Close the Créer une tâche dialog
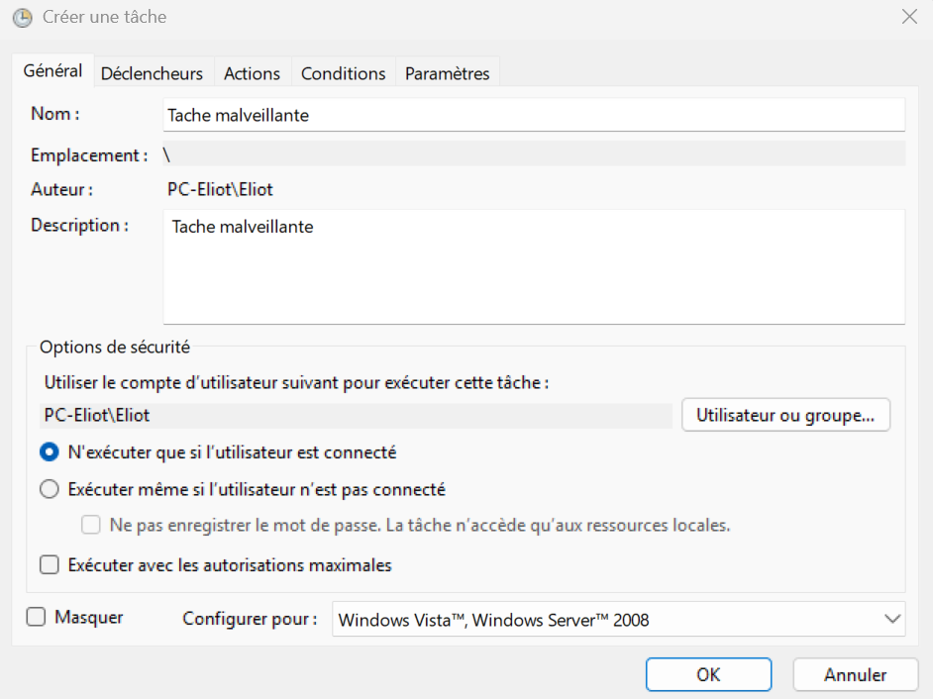This screenshot has width=933, height=699. [x=909, y=17]
